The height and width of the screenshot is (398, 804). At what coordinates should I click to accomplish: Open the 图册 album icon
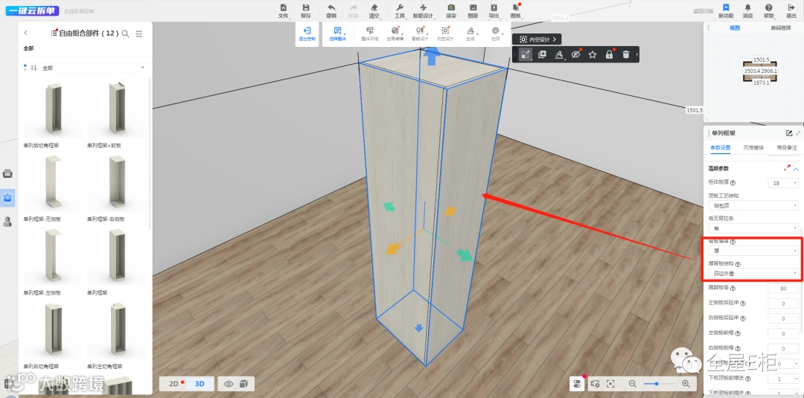click(473, 10)
